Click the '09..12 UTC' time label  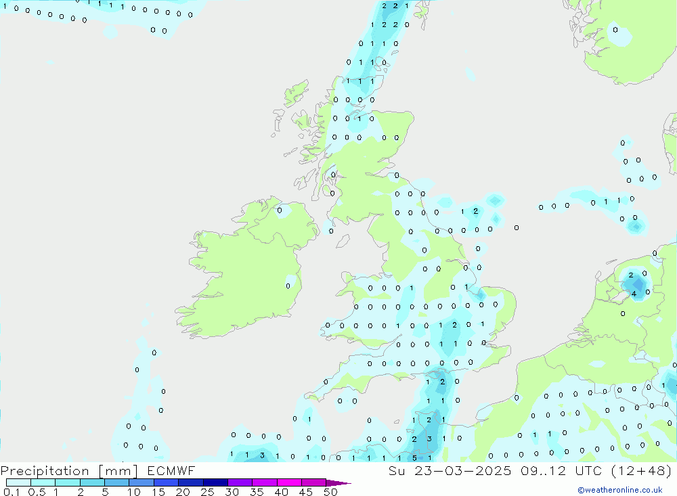[561, 470]
